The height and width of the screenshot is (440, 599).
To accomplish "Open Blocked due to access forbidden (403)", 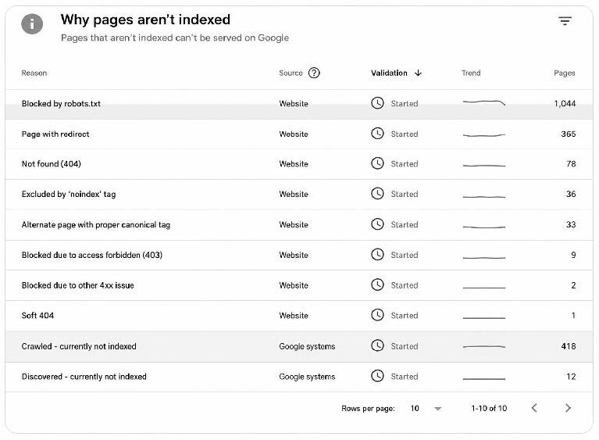I will 92,255.
